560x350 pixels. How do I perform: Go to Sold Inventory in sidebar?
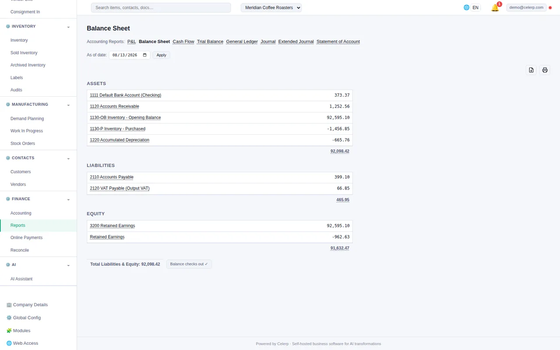pyautogui.click(x=24, y=53)
